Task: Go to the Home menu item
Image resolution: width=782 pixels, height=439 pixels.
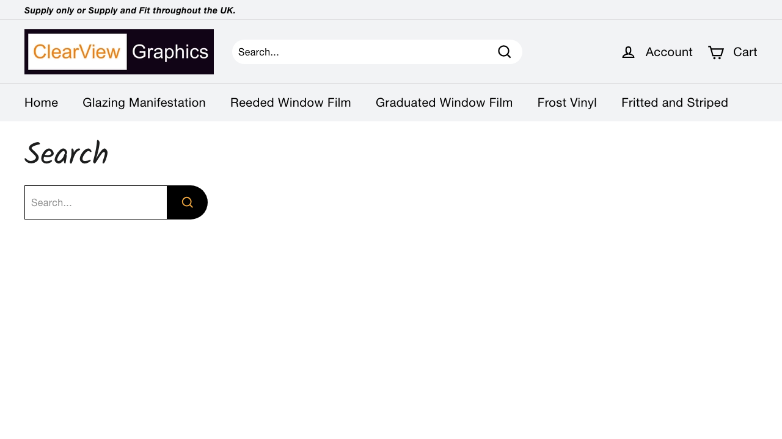Action: [x=41, y=102]
